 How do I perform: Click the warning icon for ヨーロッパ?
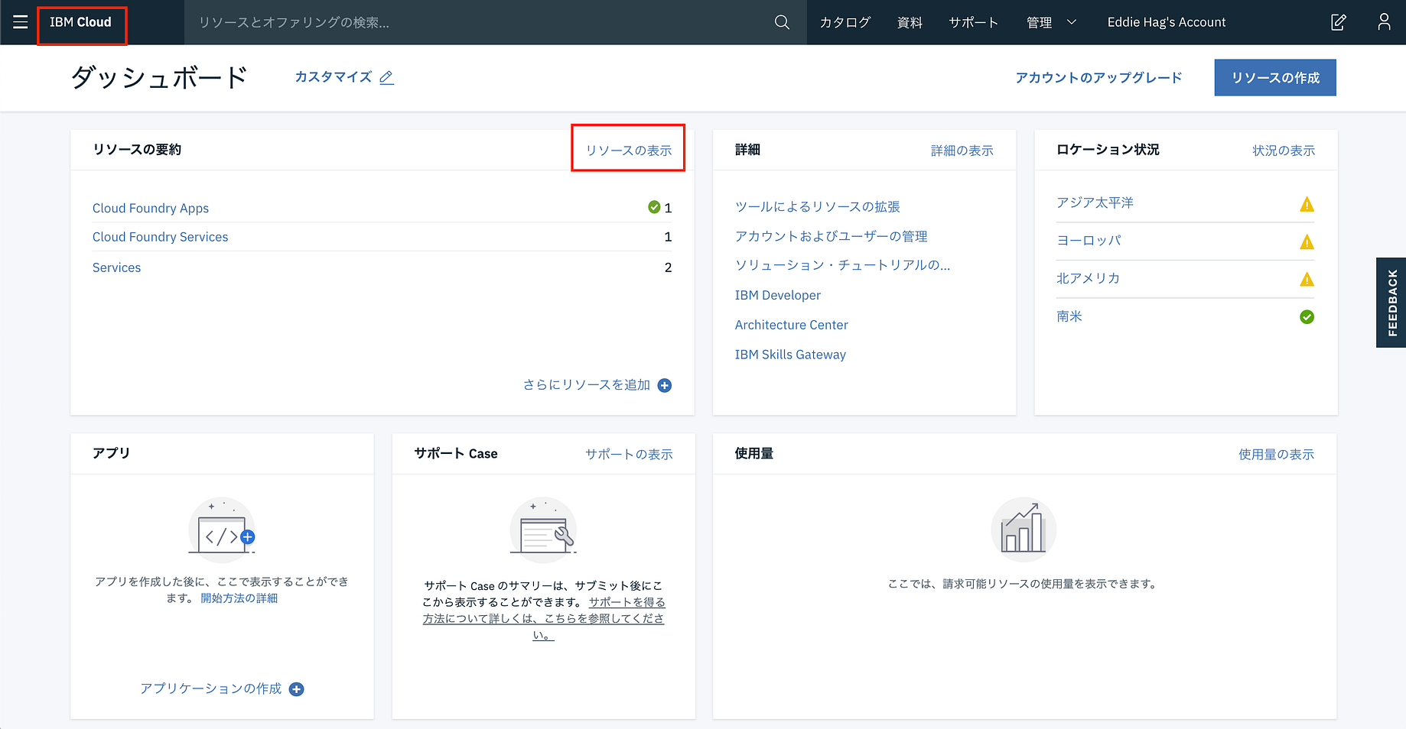click(1307, 242)
